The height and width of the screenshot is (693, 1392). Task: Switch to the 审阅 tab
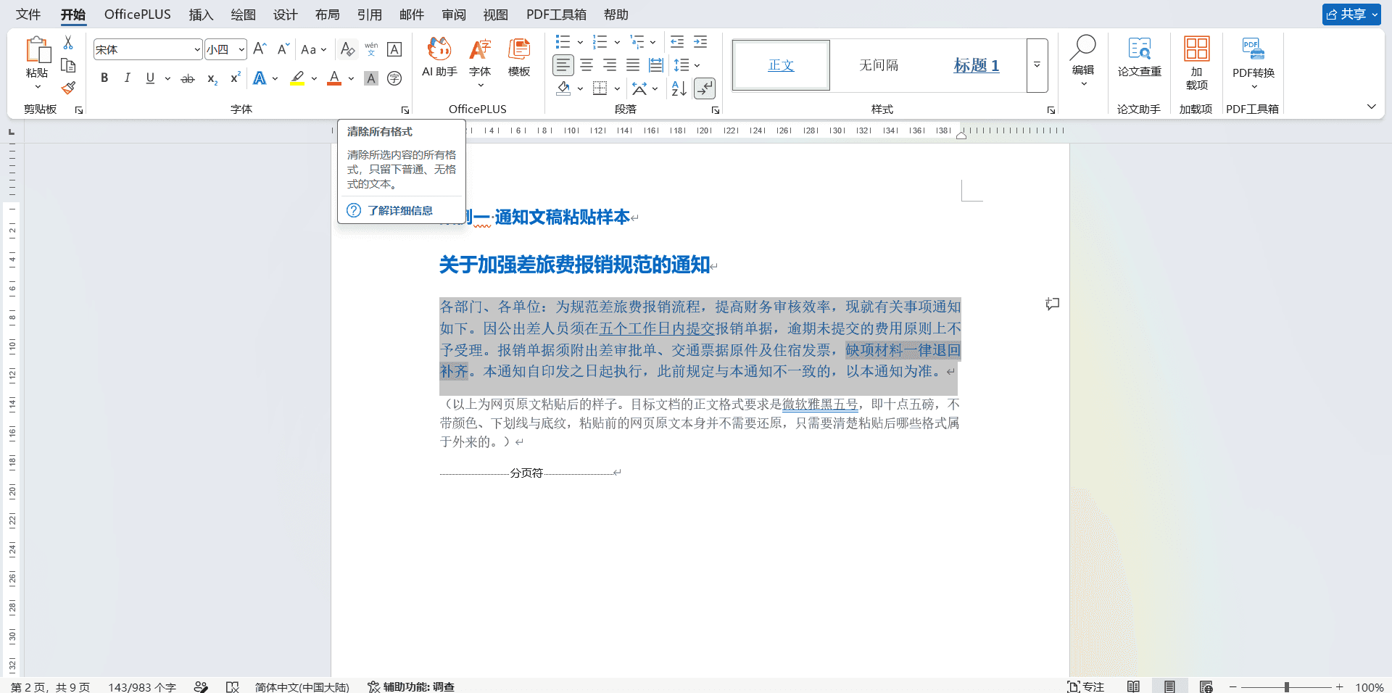tap(454, 14)
